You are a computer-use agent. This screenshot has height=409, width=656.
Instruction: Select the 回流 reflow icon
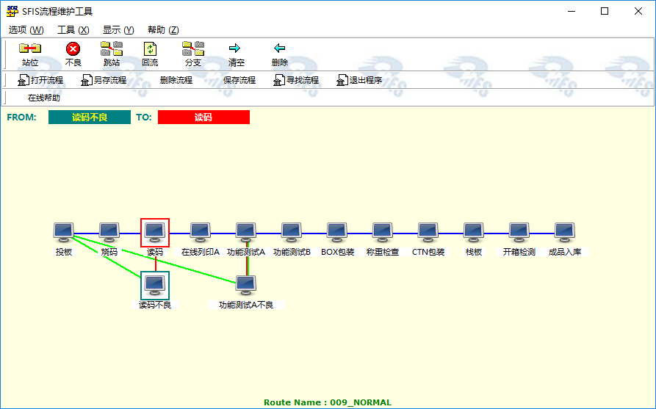[x=150, y=49]
